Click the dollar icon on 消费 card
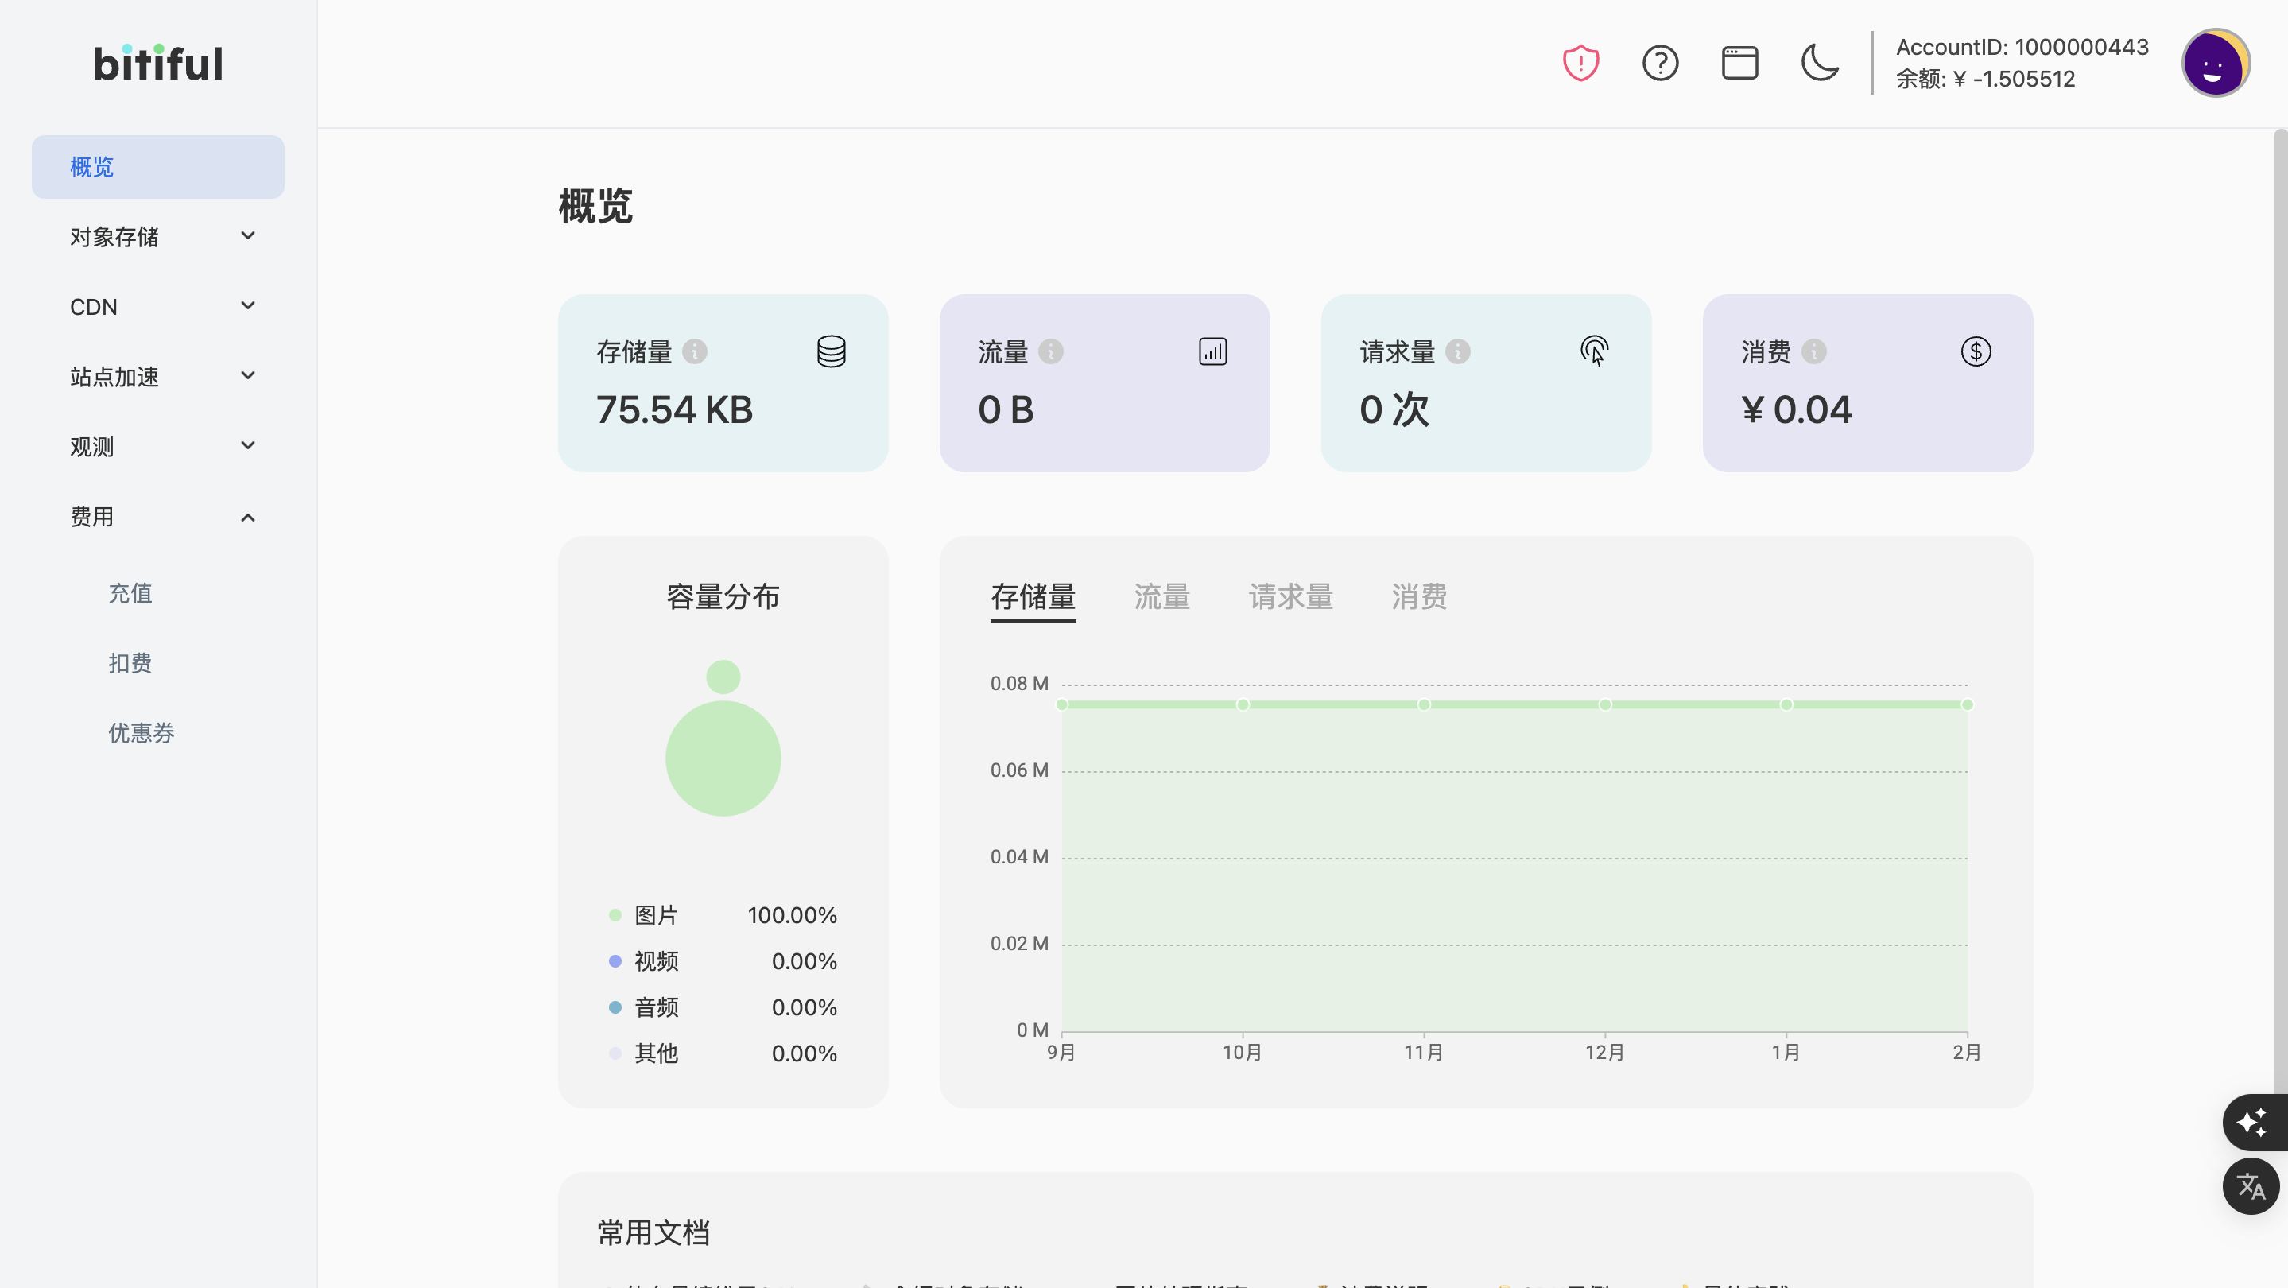This screenshot has height=1288, width=2288. click(x=1976, y=351)
